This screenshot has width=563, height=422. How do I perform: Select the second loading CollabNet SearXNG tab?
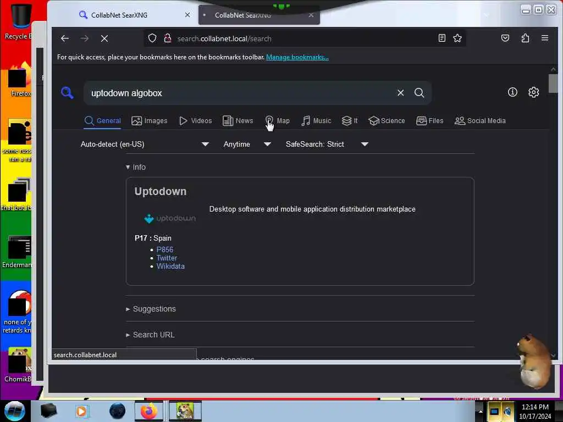tap(259, 15)
